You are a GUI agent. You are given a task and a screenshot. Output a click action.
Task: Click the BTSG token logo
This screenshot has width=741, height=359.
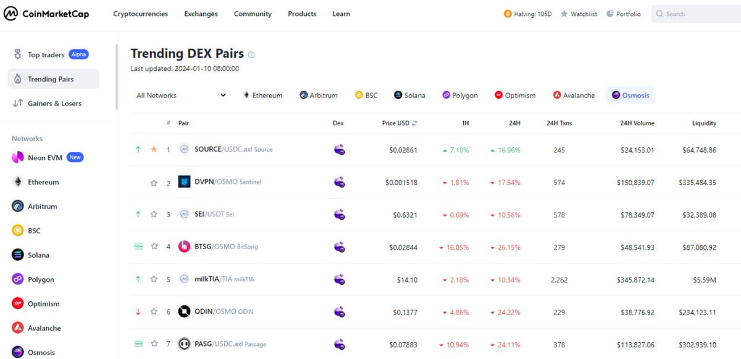pos(184,247)
